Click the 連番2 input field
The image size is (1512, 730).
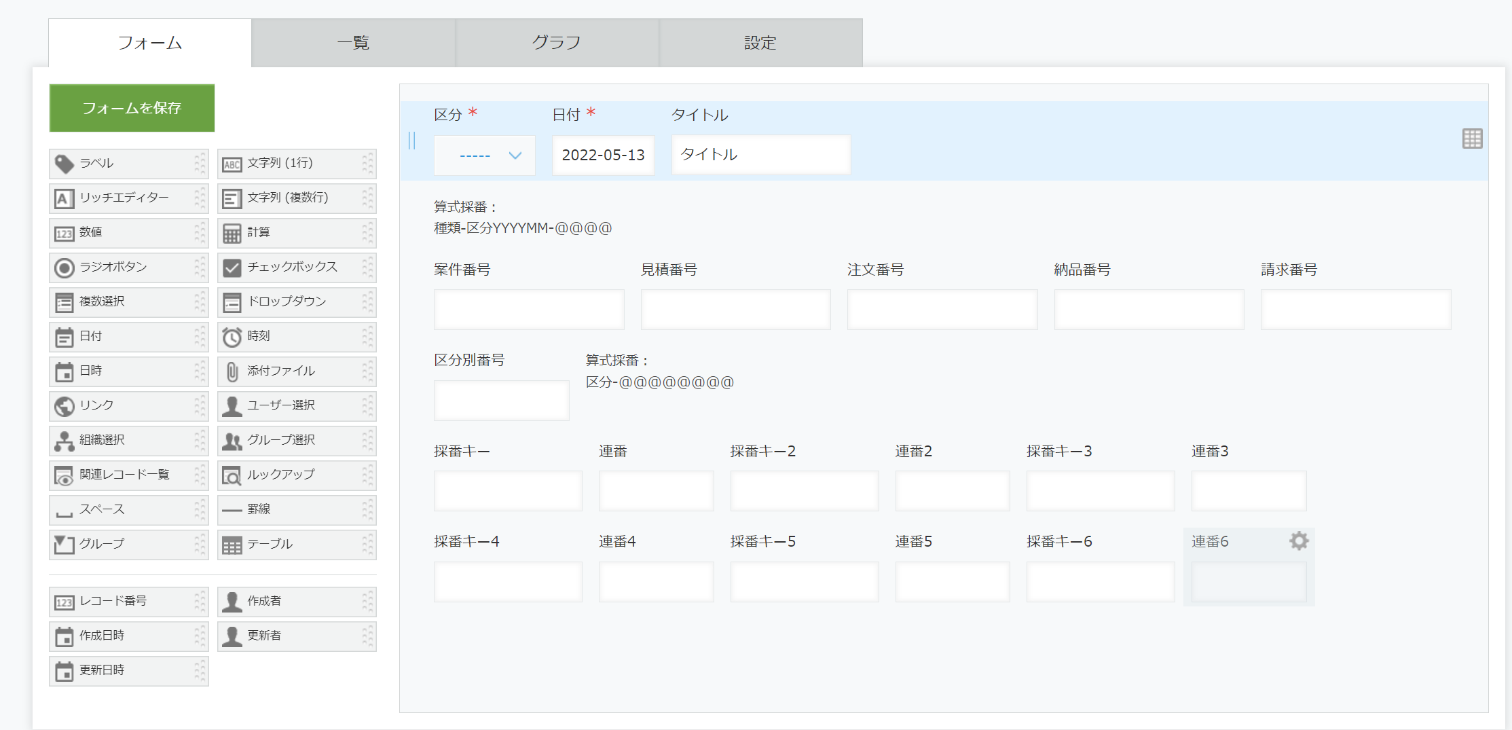(953, 491)
